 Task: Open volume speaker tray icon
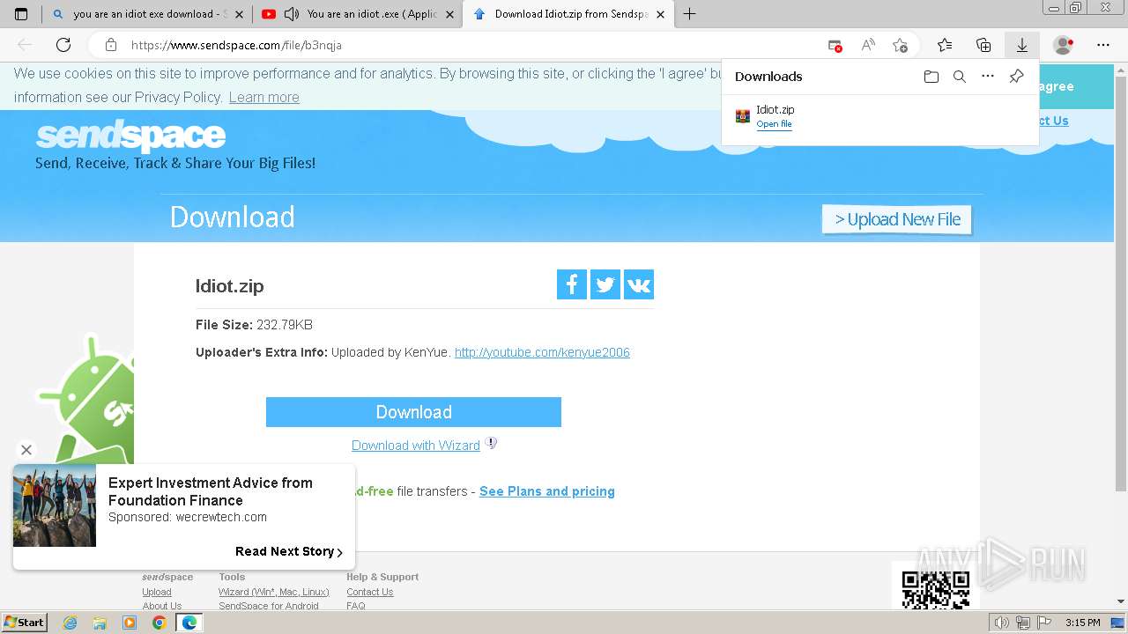[1001, 623]
